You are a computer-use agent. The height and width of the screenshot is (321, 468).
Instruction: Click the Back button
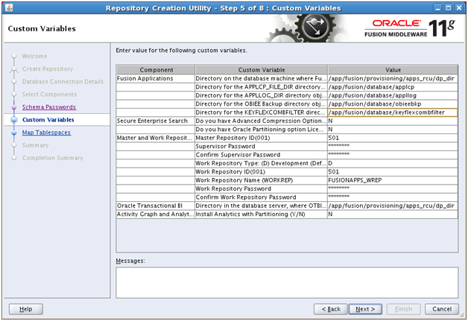click(331, 309)
